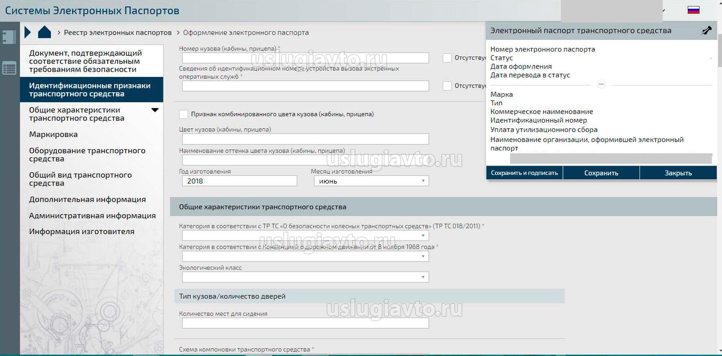Open user menu arrow beside flag
Image resolution: width=722 pixels, height=356 pixels.
pos(664,11)
